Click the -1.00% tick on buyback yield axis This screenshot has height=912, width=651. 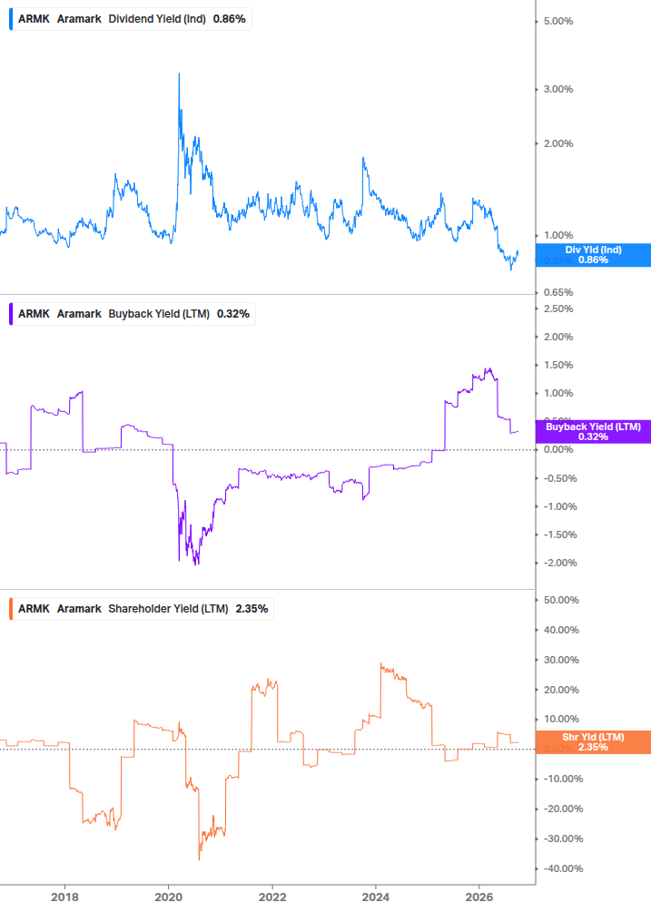click(x=560, y=506)
